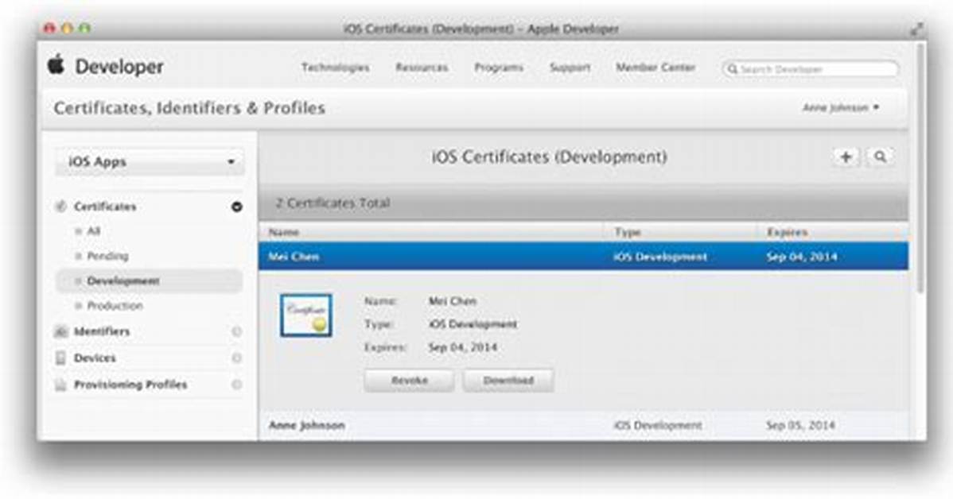Click Sep 04, 2014 in highlighted row

(x=802, y=257)
